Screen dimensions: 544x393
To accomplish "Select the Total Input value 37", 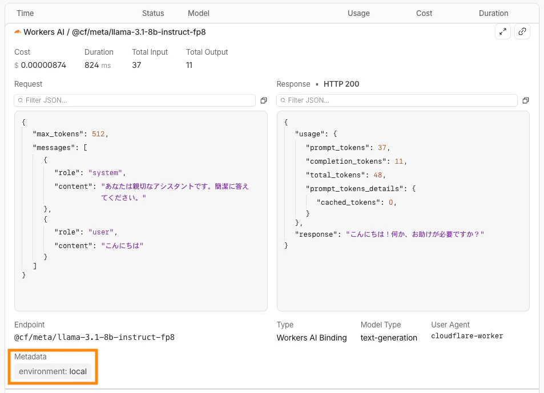I will pyautogui.click(x=136, y=65).
